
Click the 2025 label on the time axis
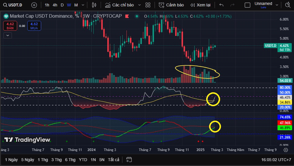200,150
